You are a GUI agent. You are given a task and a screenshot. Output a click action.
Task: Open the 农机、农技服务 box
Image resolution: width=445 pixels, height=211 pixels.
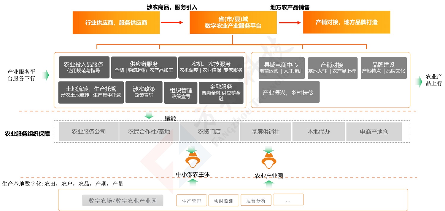(211, 67)
